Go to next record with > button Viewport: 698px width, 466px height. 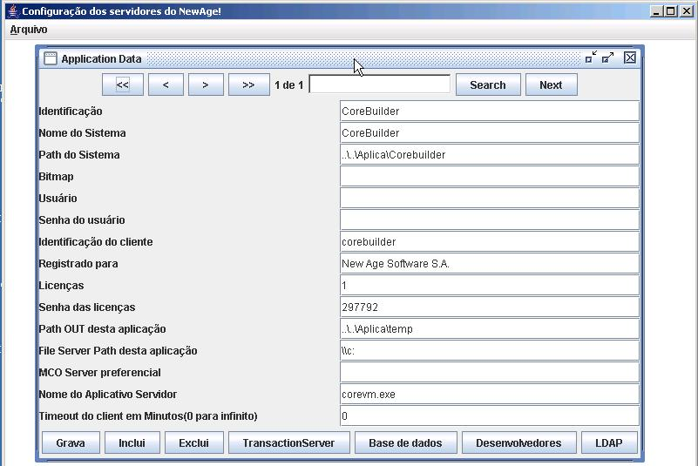pos(206,84)
